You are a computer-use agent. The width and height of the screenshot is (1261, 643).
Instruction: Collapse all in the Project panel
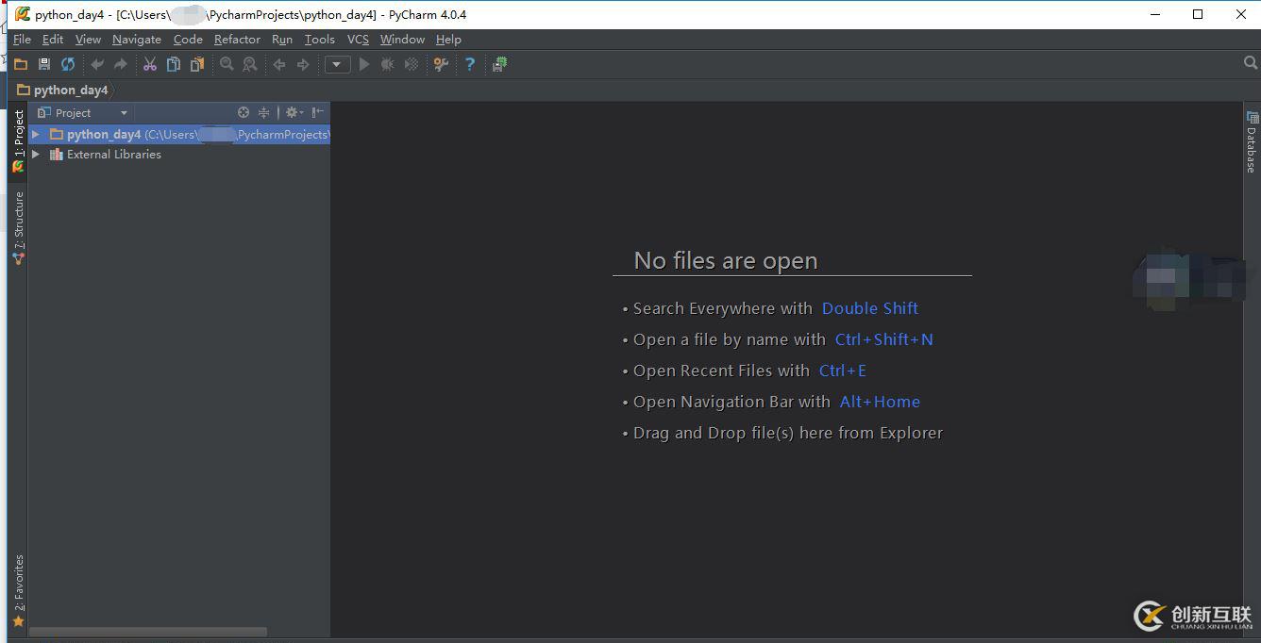(263, 112)
